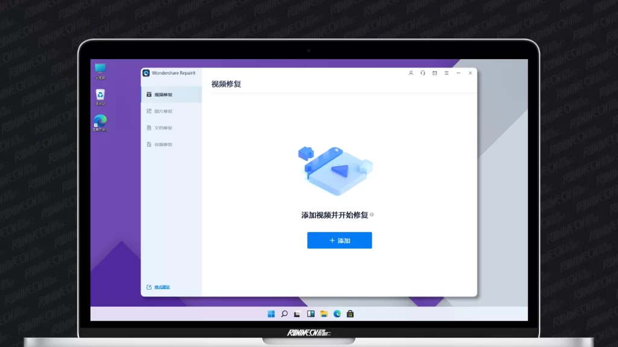Open File Explorer from the taskbar
The height and width of the screenshot is (347, 618).
pos(324,314)
